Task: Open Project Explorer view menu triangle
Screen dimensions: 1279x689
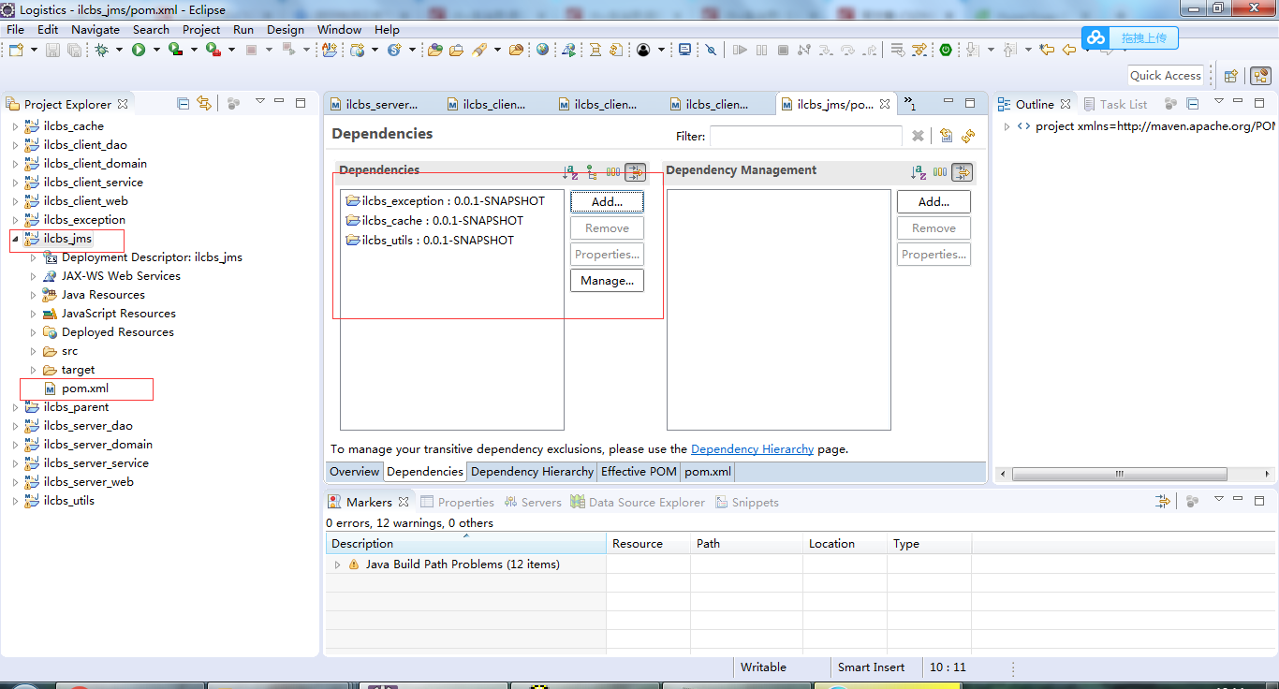Action: pyautogui.click(x=260, y=102)
